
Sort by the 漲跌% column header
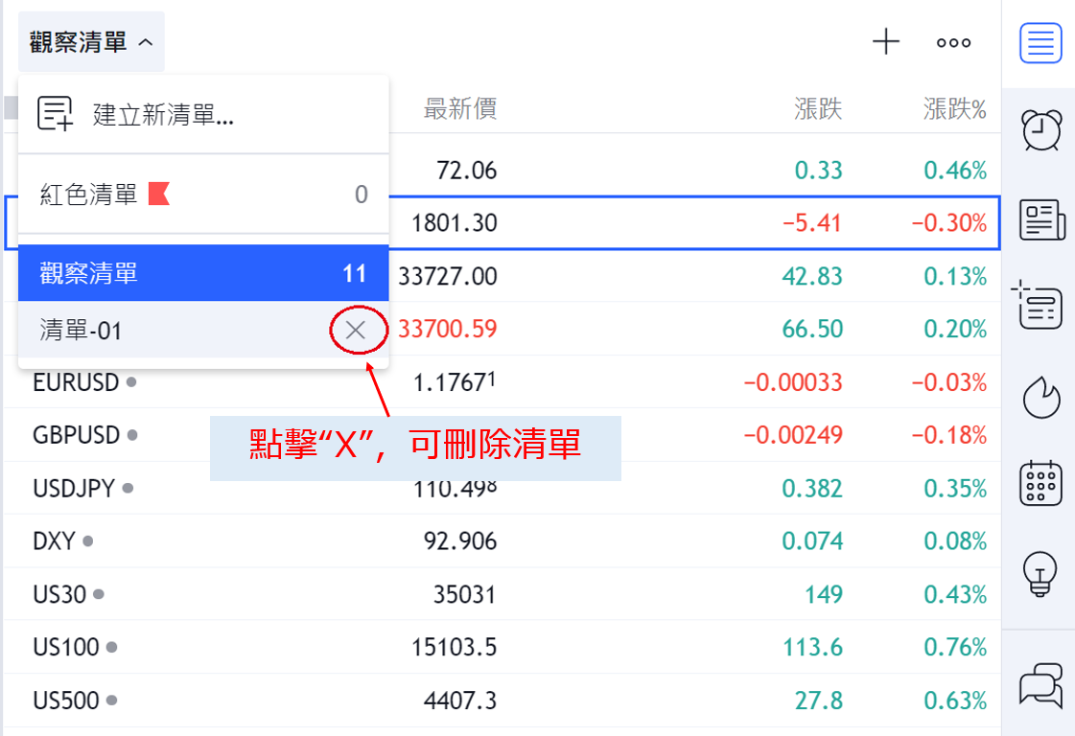954,108
